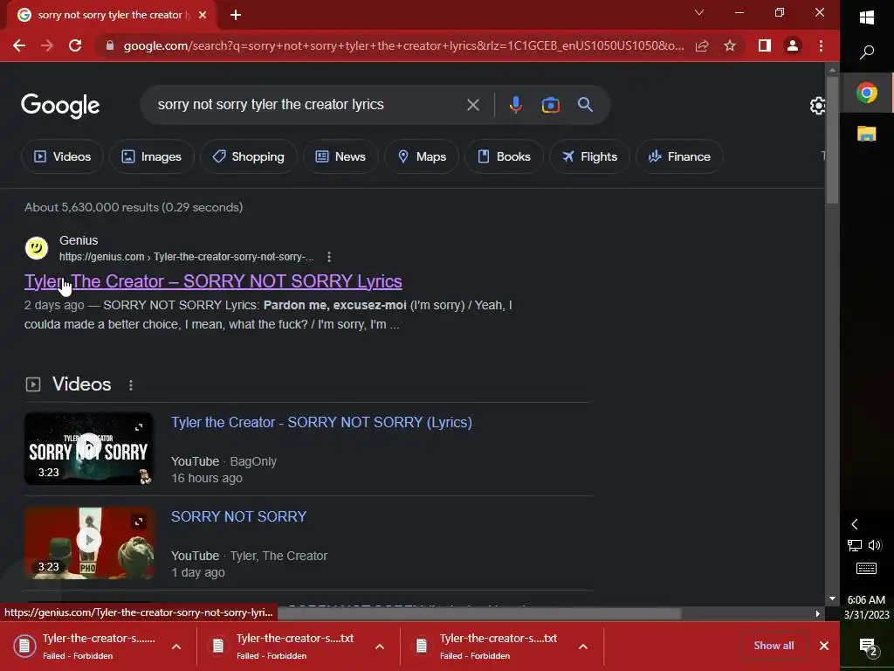Show hidden tray icons chevron
Viewport: 894px width, 671px height.
pyautogui.click(x=854, y=524)
